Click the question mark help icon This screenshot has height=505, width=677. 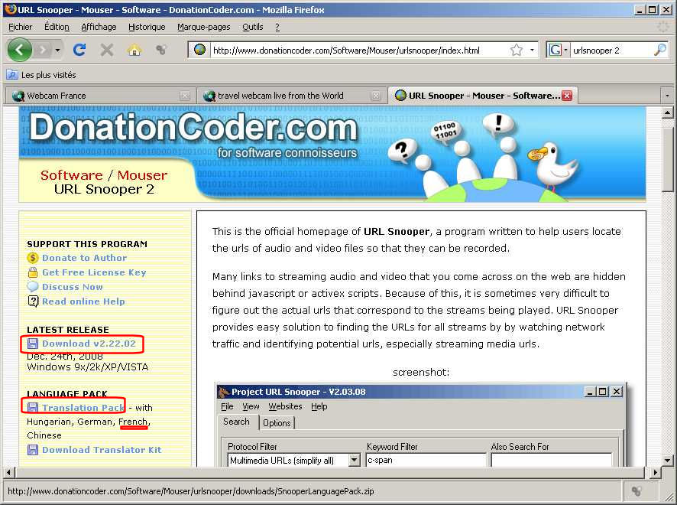tap(33, 301)
